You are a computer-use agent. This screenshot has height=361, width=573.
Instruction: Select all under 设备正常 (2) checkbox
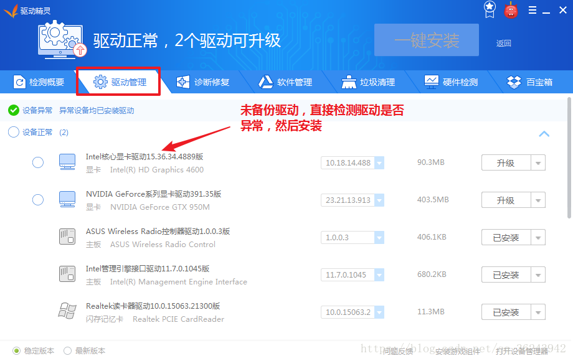(x=14, y=132)
